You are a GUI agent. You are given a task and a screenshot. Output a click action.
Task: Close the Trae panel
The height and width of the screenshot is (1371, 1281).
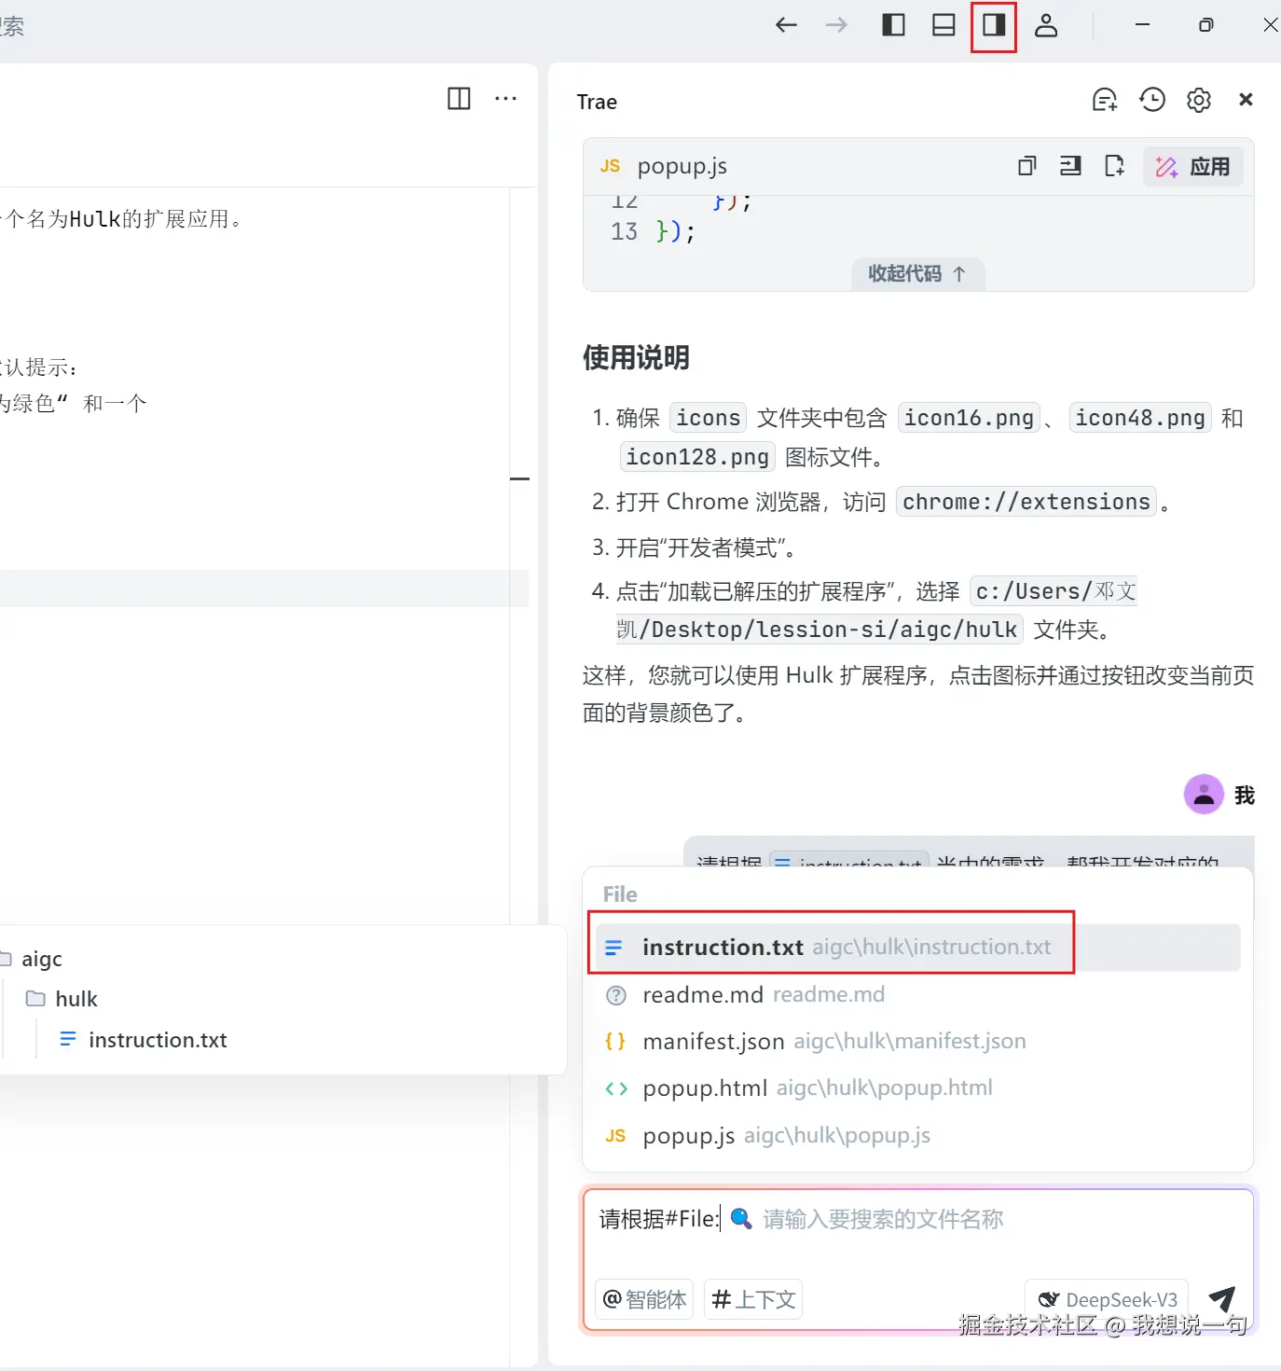1246,100
